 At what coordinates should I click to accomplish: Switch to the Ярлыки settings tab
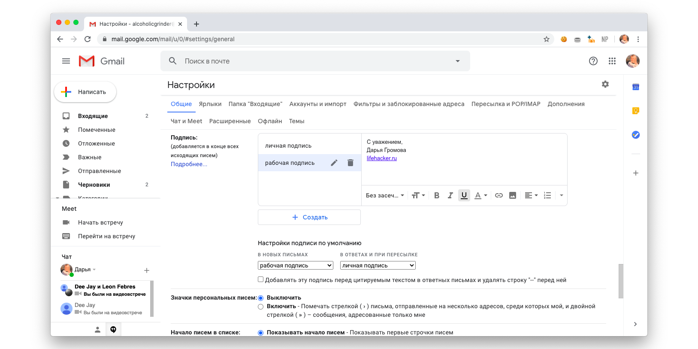(210, 104)
